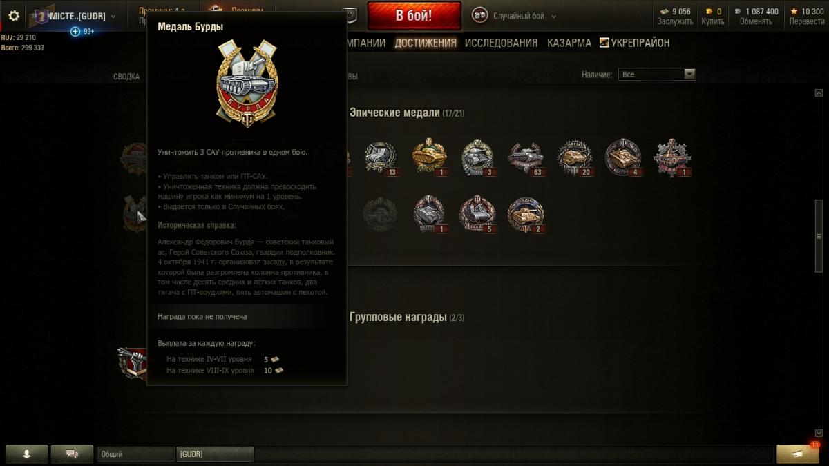Click the notification button with badge 11

pyautogui.click(x=798, y=454)
